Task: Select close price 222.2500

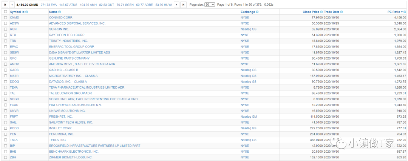Action: (317, 128)
